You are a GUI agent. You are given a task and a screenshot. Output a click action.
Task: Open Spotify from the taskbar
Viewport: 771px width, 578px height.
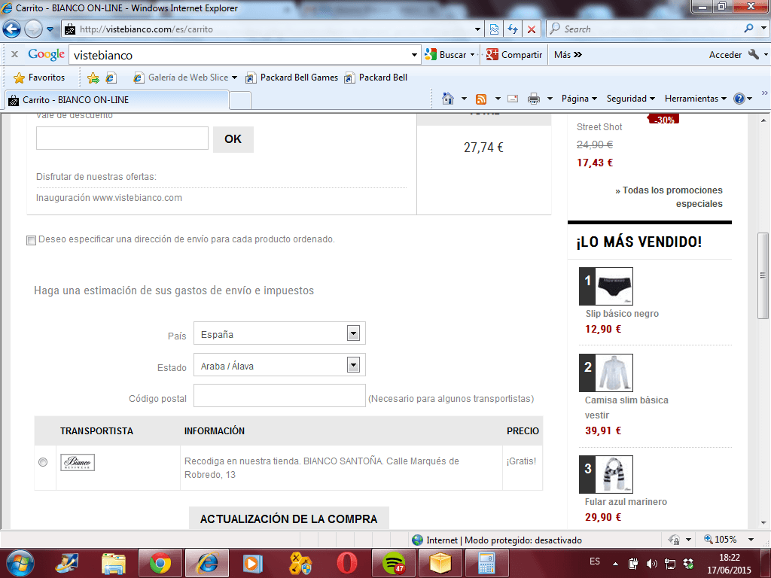(393, 563)
